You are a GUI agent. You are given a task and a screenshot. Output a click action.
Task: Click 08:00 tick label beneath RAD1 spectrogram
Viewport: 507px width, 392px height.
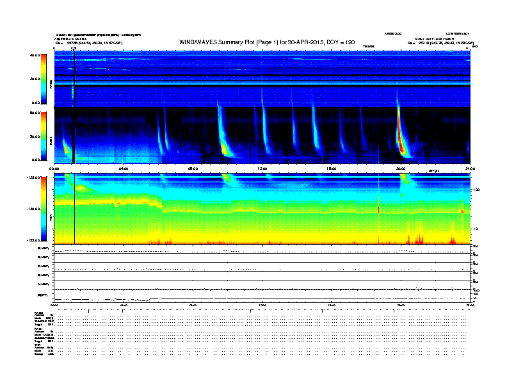tap(193, 168)
